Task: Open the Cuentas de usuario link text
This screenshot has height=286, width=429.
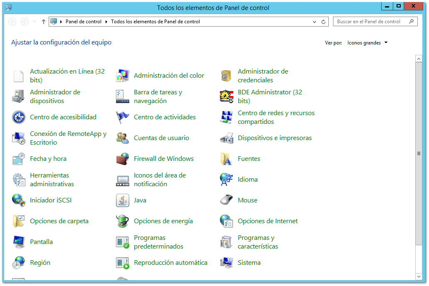Action: click(x=161, y=138)
